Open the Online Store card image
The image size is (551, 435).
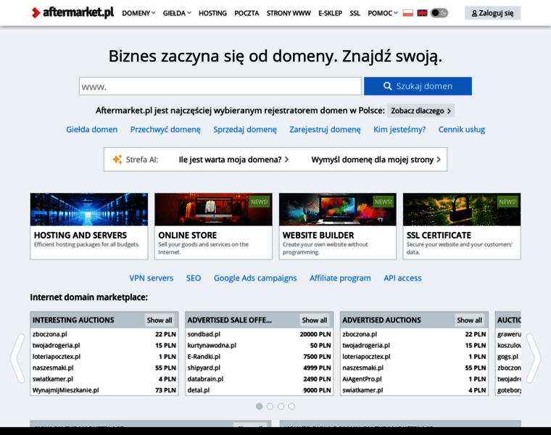click(x=213, y=210)
